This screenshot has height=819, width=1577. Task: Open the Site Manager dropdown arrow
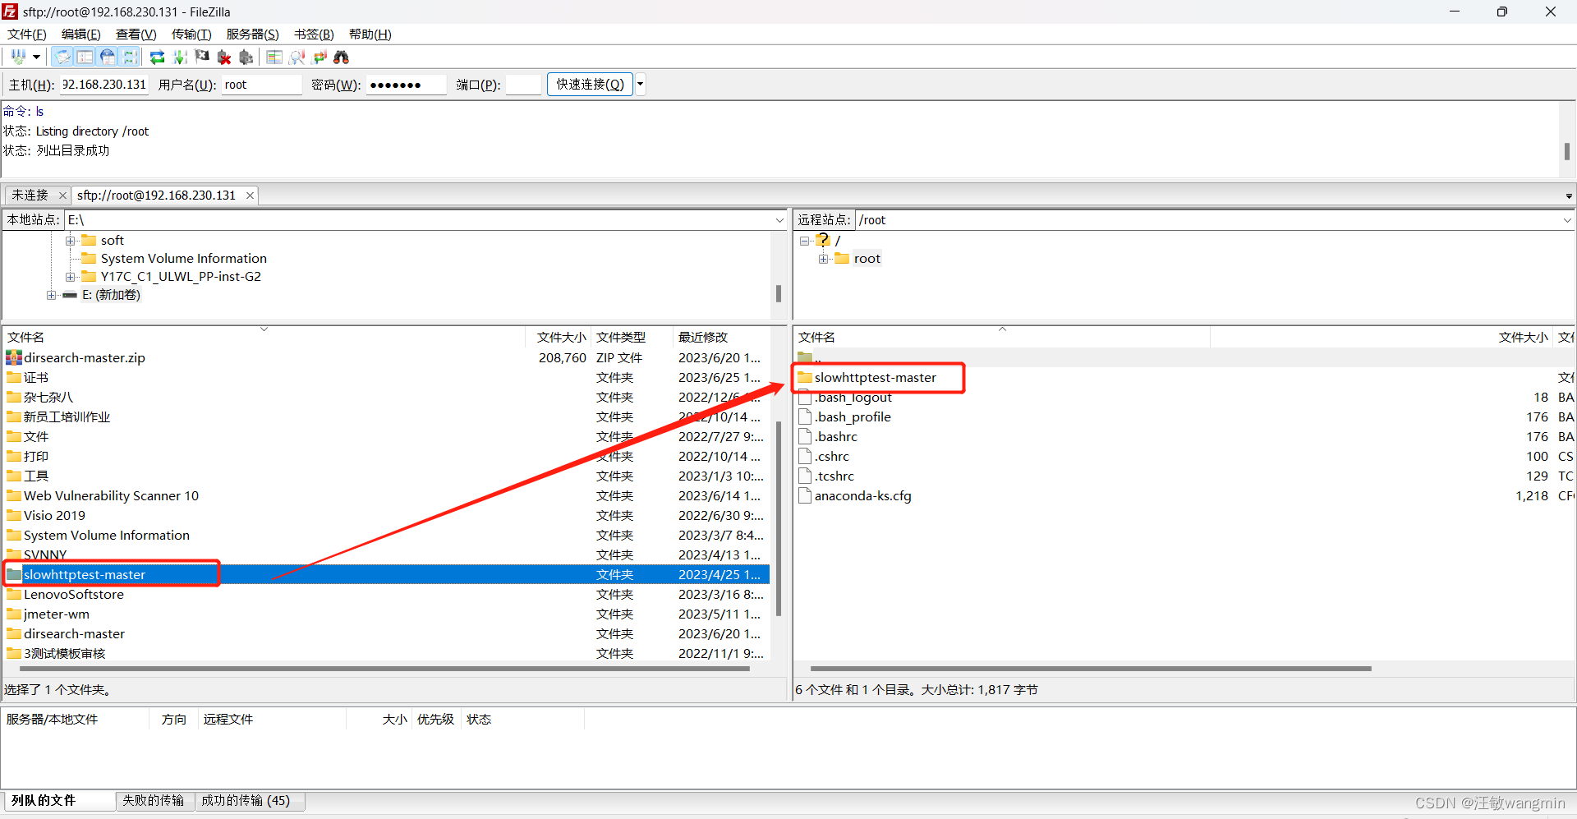36,57
